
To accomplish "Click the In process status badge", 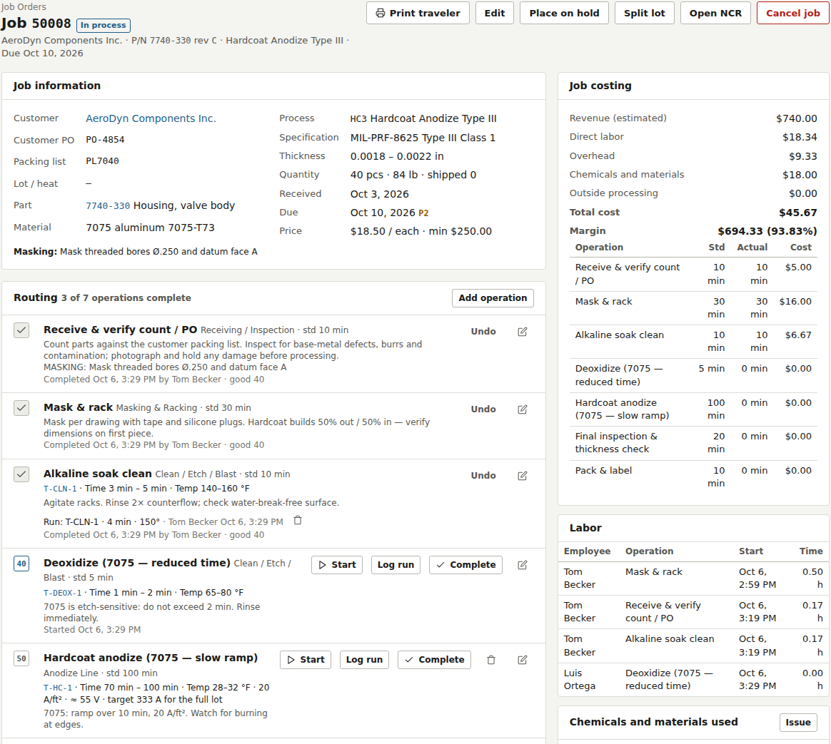I will [104, 26].
